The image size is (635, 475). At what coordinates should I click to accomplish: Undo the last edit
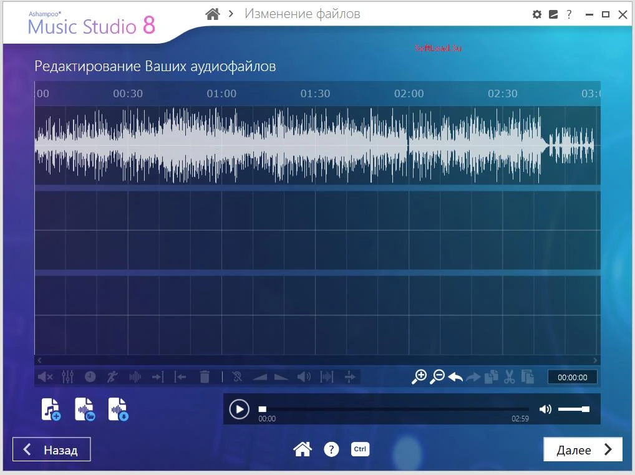[x=455, y=377]
